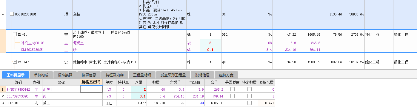Open the 工料机显示 tab

click(16, 75)
